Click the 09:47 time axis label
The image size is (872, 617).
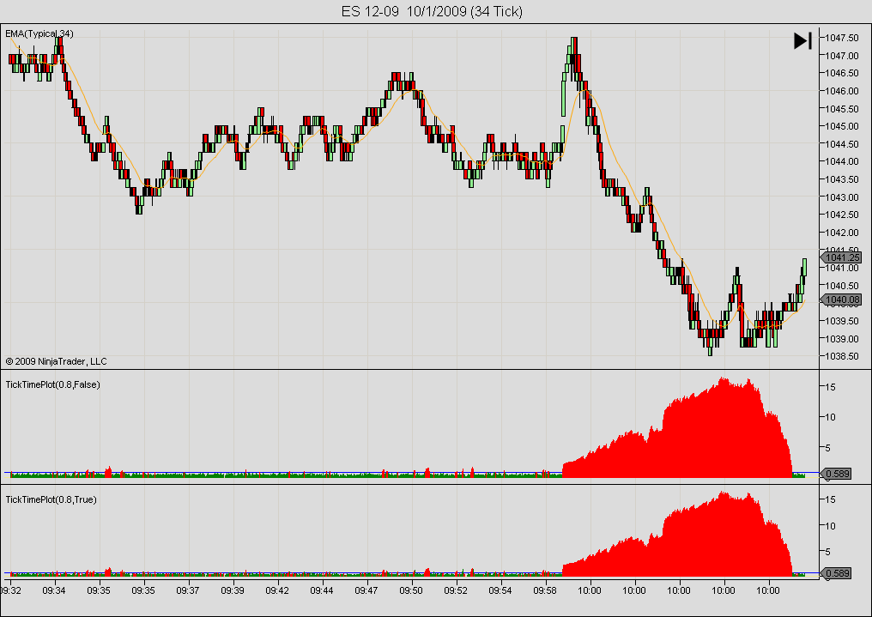click(x=366, y=590)
